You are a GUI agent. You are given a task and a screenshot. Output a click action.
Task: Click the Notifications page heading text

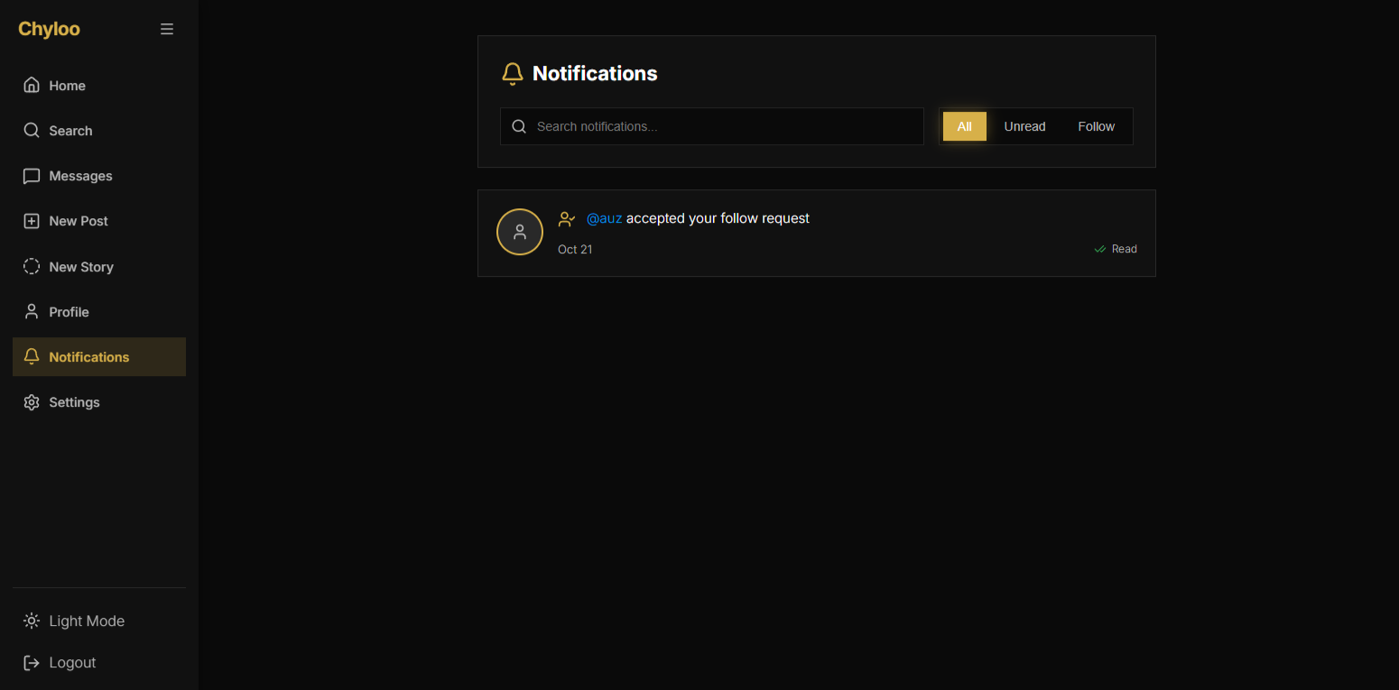pos(595,74)
